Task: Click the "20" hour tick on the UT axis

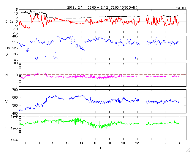Action: point(123,143)
